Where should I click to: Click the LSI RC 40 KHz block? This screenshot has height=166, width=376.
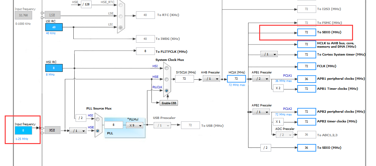point(54,27)
